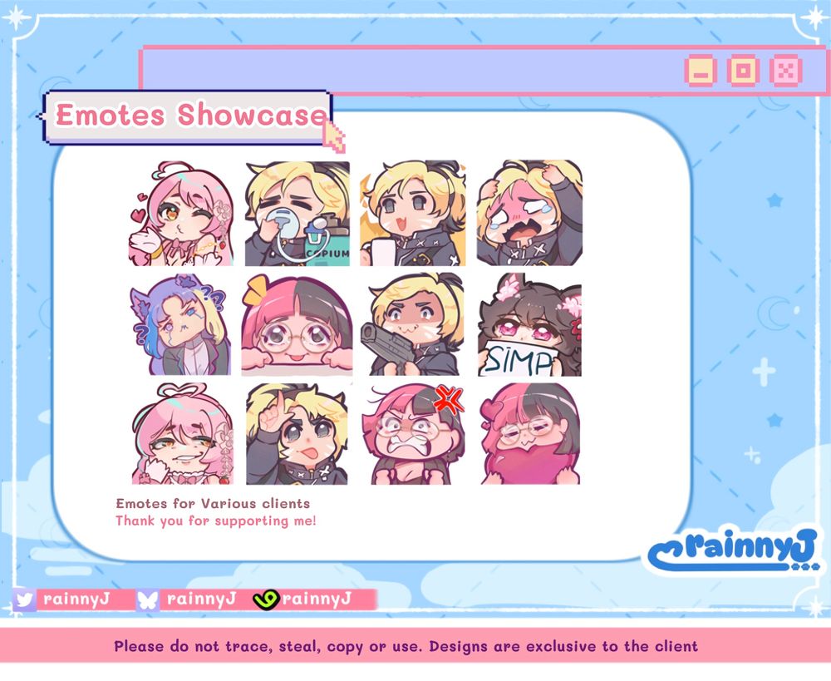The width and height of the screenshot is (831, 681).
Task: Click the green swirl social icon
Action: pyautogui.click(x=266, y=600)
